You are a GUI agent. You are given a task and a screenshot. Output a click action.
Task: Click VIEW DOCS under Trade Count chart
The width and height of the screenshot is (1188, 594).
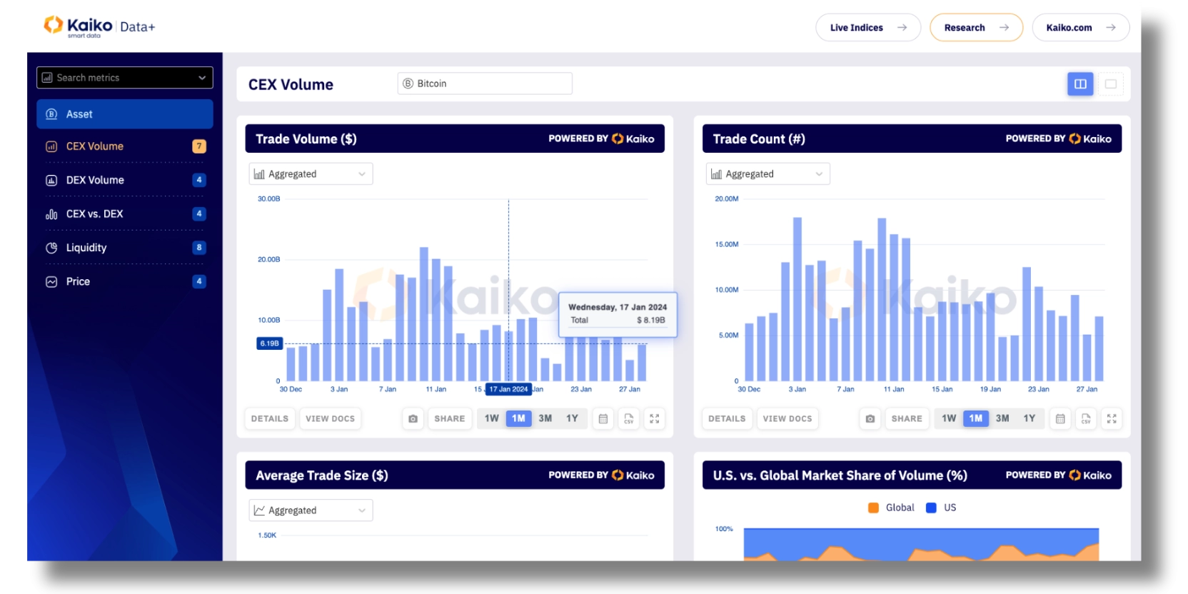point(787,418)
